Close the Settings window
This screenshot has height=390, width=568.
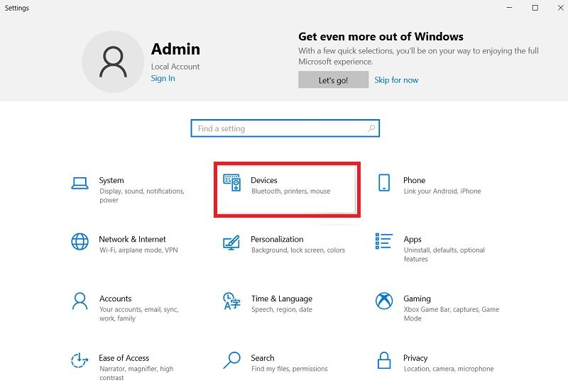560,8
